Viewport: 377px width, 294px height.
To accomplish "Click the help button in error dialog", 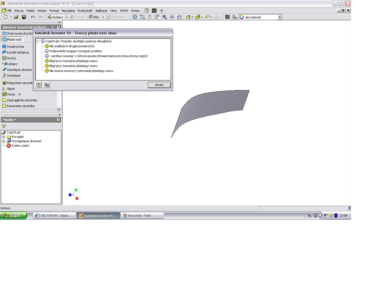I will tap(38, 85).
